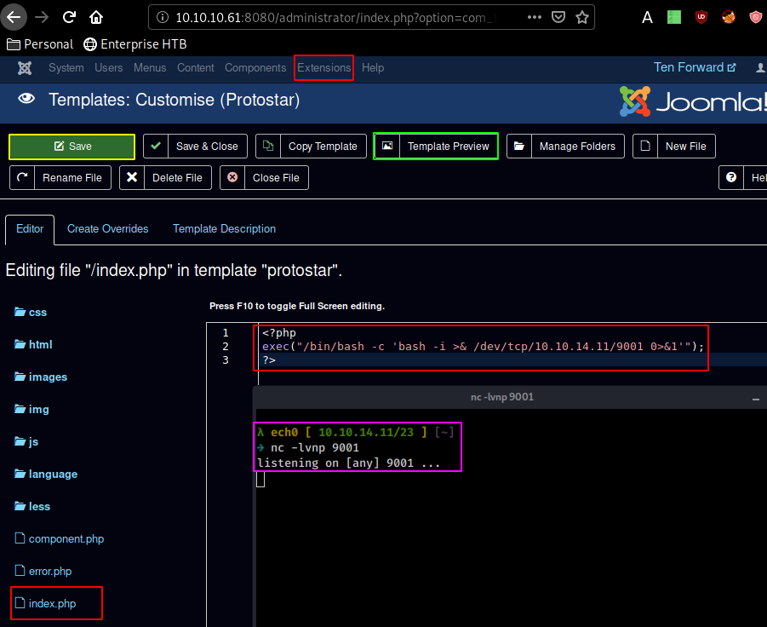This screenshot has width=767, height=627.
Task: Click the Manage Folders folder icon
Action: pos(519,146)
